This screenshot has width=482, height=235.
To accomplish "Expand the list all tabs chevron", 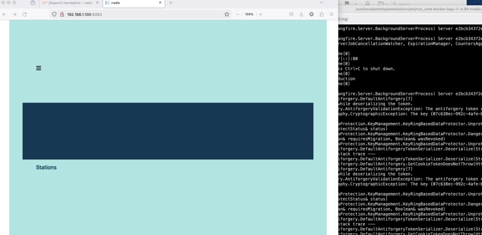I will 321,2.
